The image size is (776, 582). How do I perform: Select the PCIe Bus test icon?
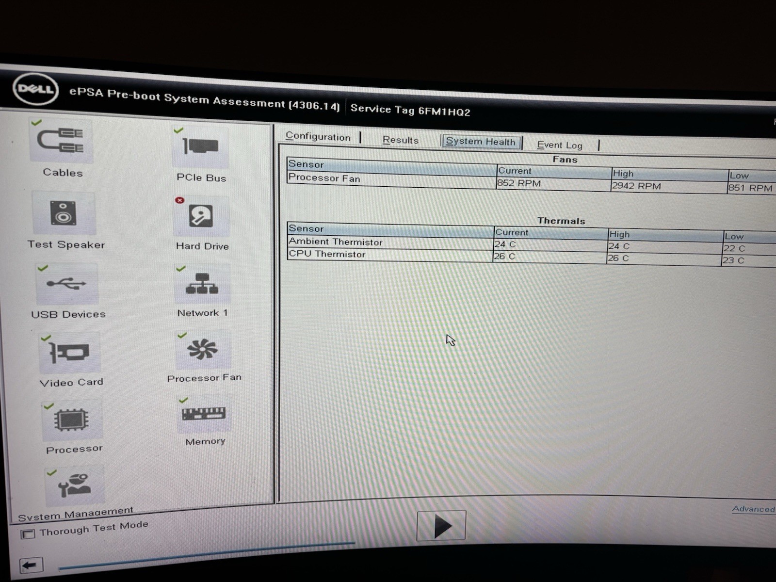(200, 147)
